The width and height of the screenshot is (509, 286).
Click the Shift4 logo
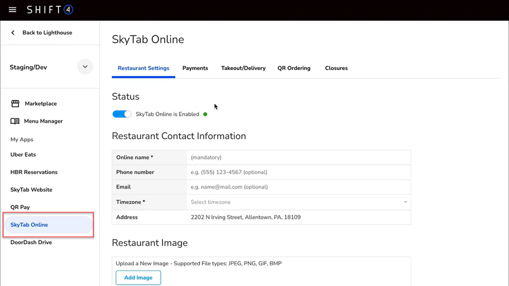coord(50,10)
